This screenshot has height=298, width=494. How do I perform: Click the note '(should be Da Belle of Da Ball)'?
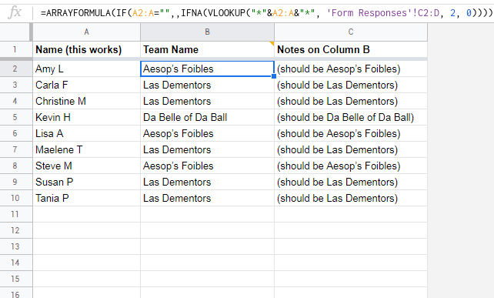pyautogui.click(x=351, y=117)
